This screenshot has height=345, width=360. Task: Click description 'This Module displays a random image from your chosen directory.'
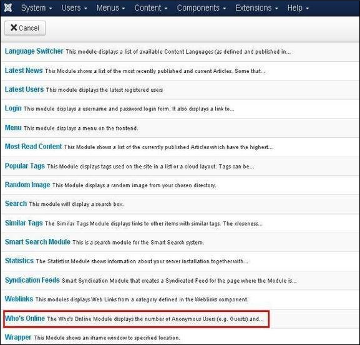[x=134, y=185]
